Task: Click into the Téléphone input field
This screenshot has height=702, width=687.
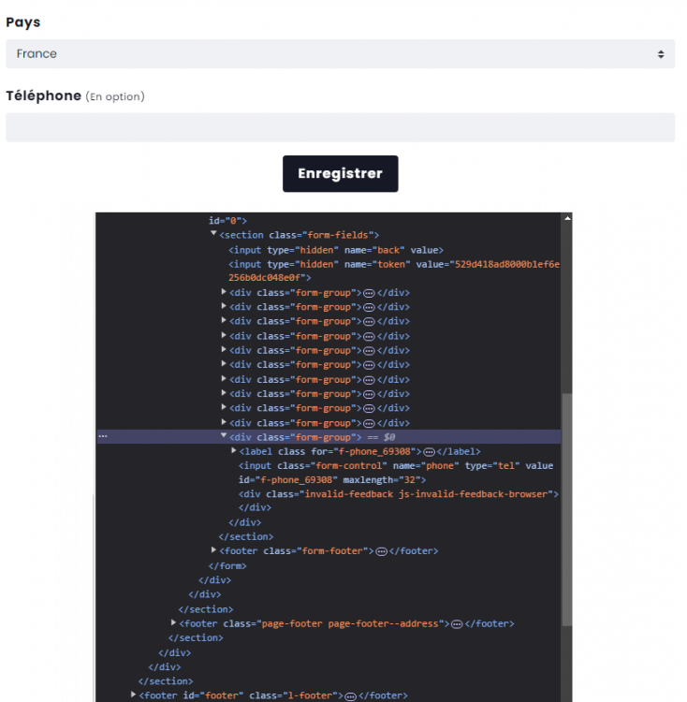Action: [340, 127]
